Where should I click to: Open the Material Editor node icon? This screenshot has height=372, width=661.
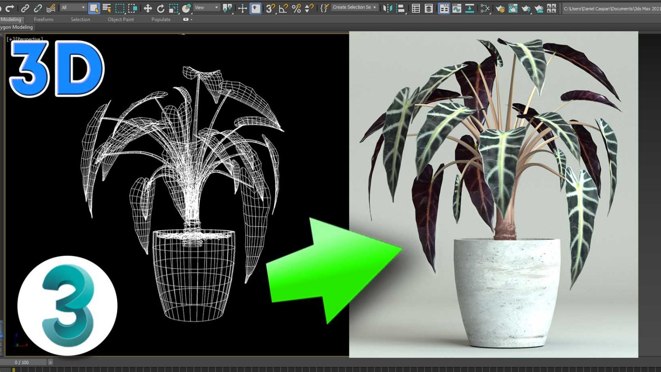tap(485, 8)
